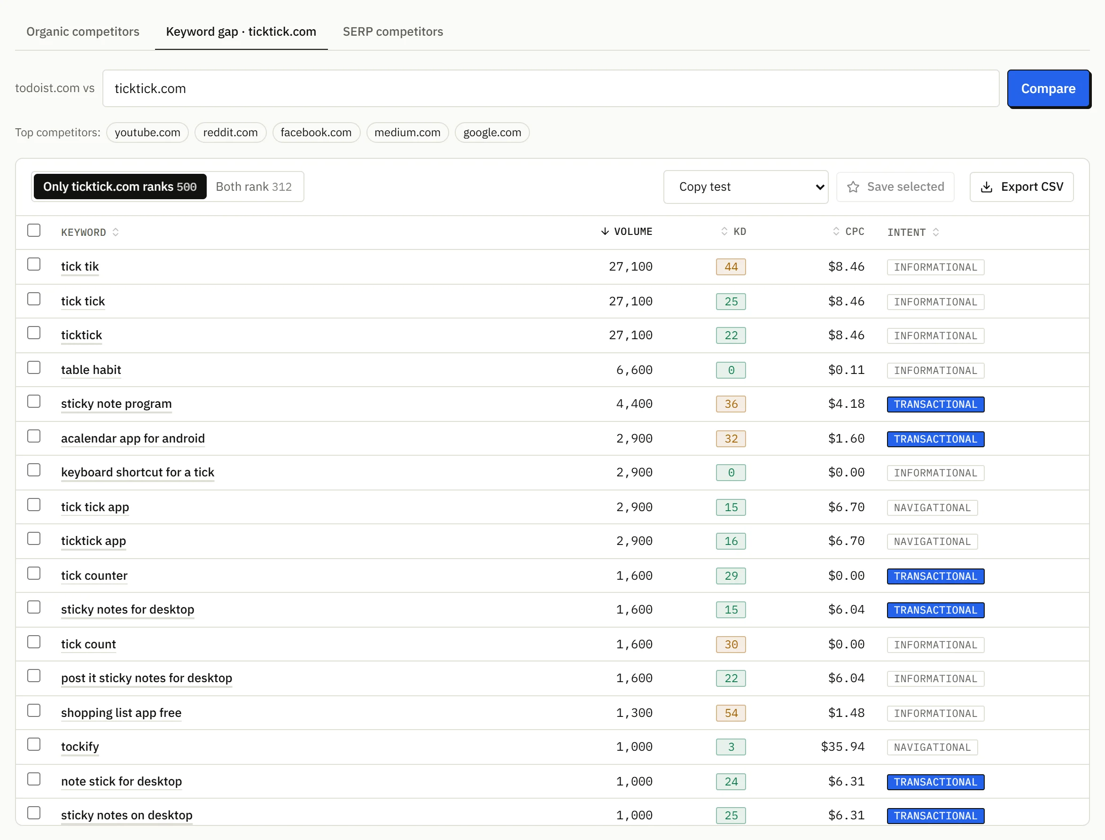Check the 'sticky notes on desktop' row checkbox

pos(34,813)
